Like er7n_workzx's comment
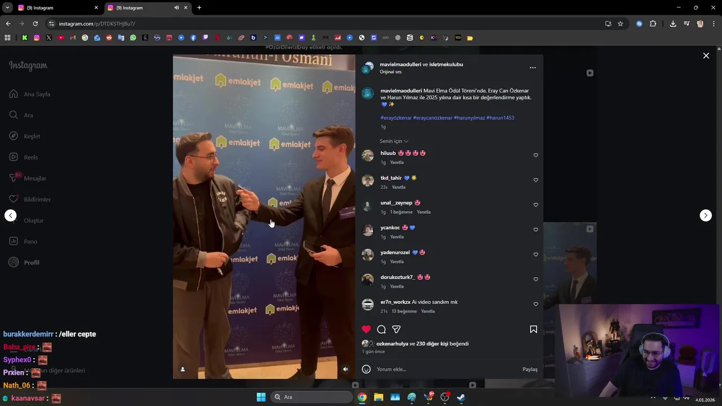Image resolution: width=722 pixels, height=406 pixels. pyautogui.click(x=536, y=304)
